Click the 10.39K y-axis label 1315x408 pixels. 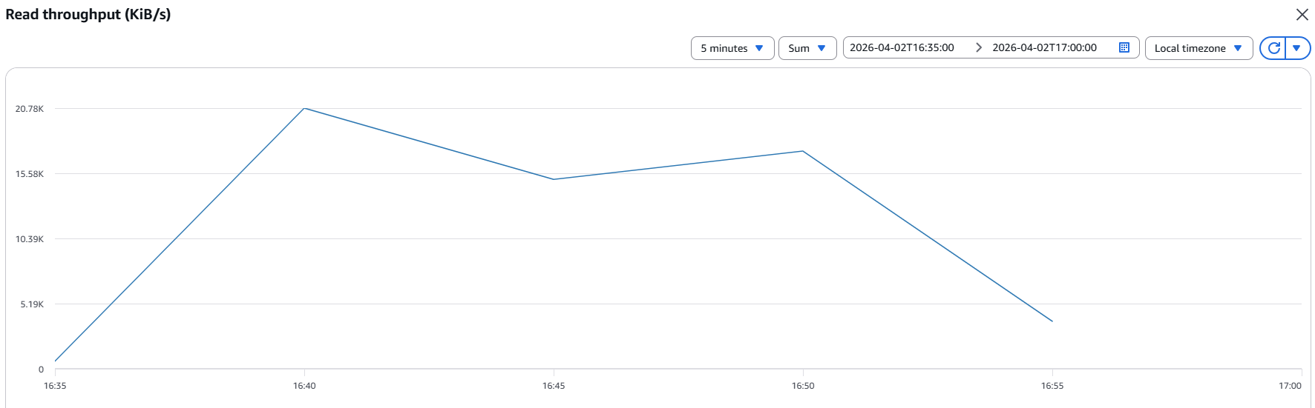[30, 239]
